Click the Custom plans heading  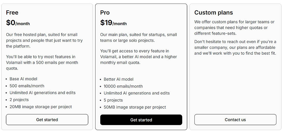[x=214, y=13]
